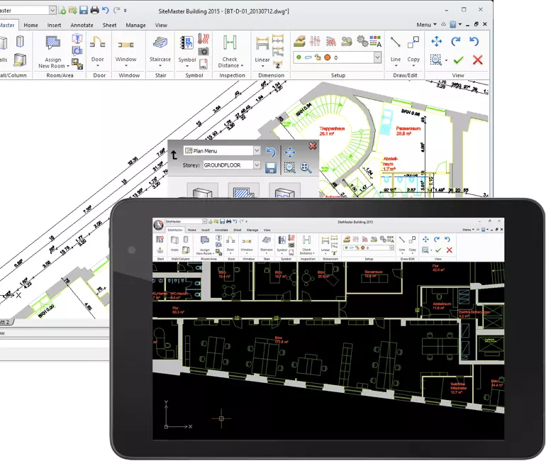This screenshot has height=461, width=546.
Task: Expand the quick access toolbar customize arrow
Action: (126, 11)
